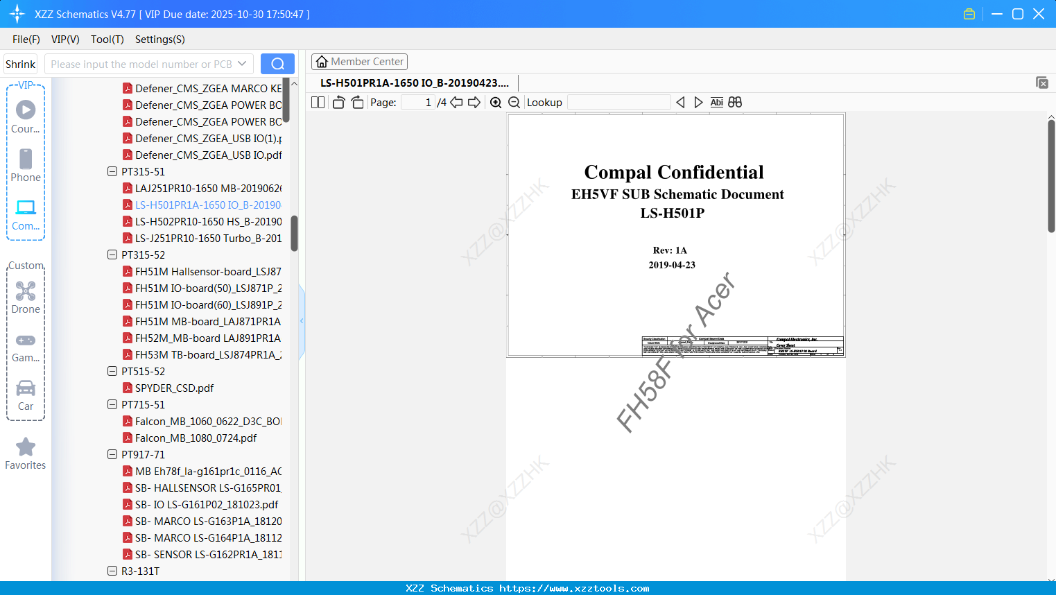Click the XZZ app logo
This screenshot has width=1056, height=595.
pos(17,14)
